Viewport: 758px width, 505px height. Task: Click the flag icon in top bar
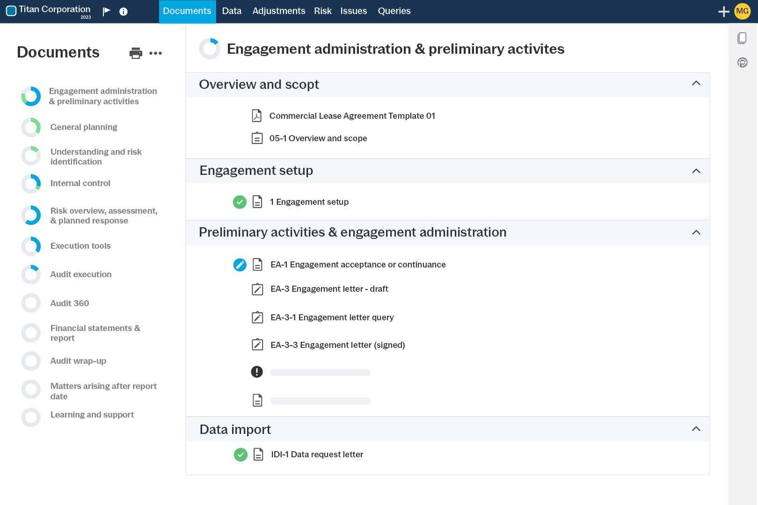pyautogui.click(x=107, y=11)
